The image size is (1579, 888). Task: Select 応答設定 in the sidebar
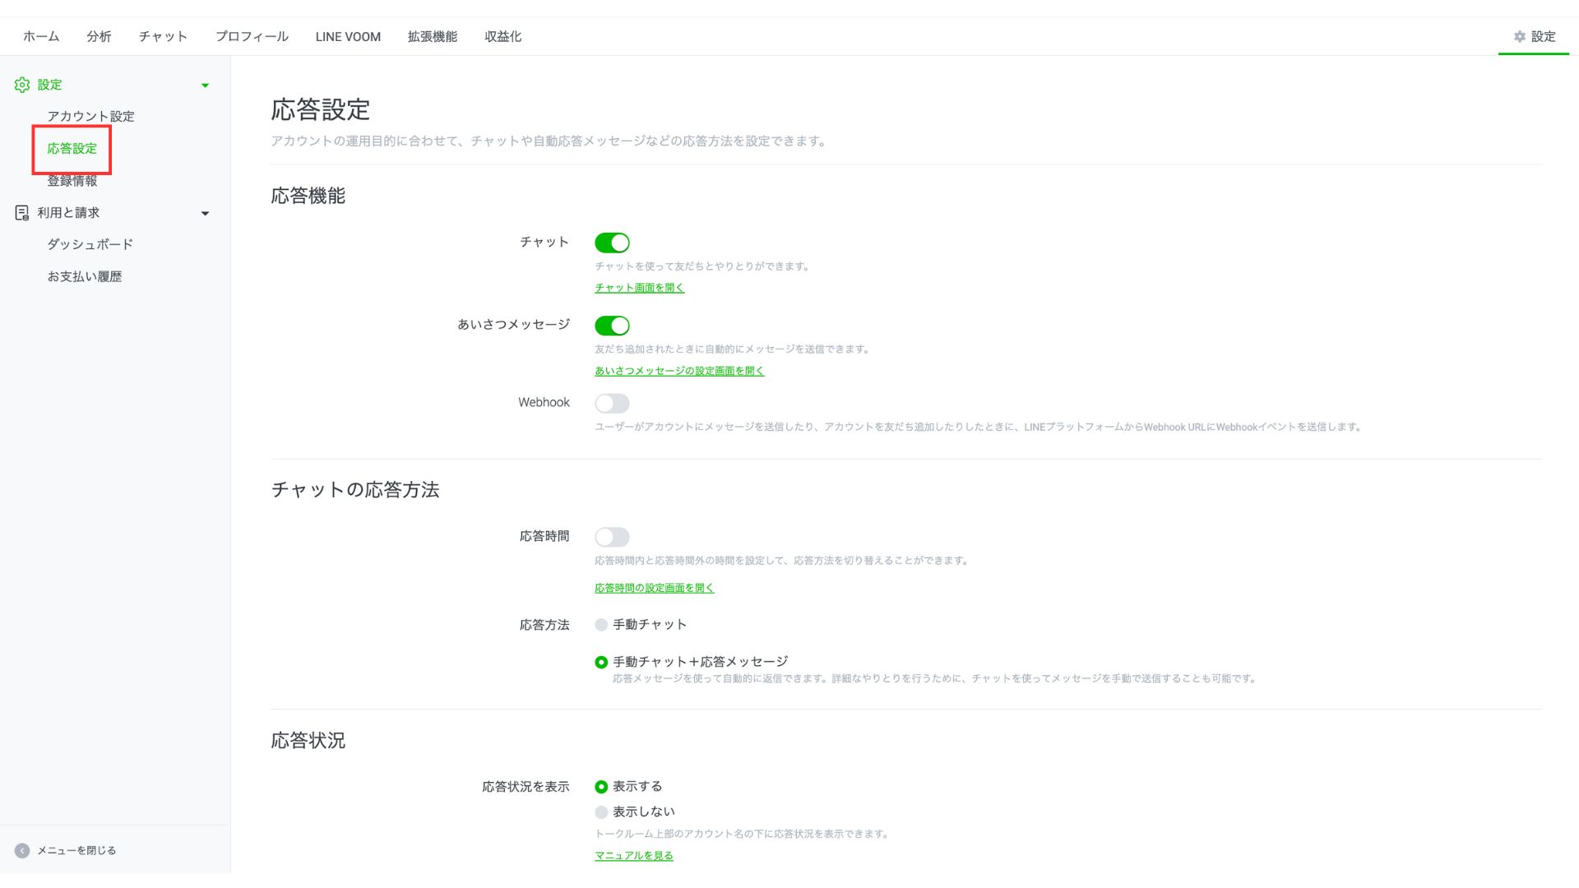(72, 149)
